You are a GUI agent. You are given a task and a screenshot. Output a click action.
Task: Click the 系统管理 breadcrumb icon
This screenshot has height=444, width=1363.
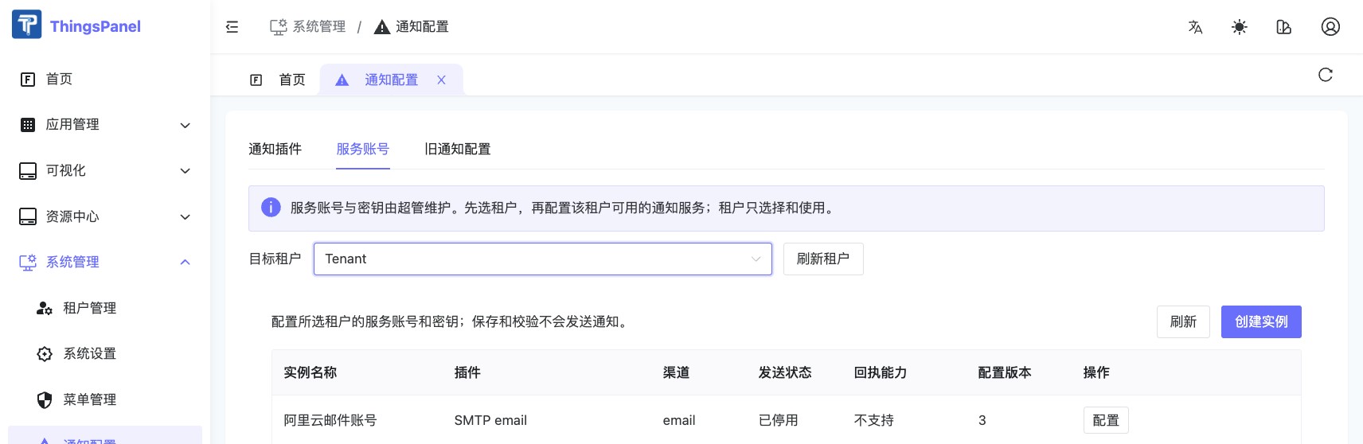tap(278, 27)
